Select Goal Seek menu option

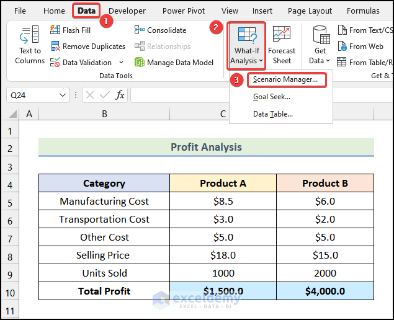pyautogui.click(x=272, y=97)
